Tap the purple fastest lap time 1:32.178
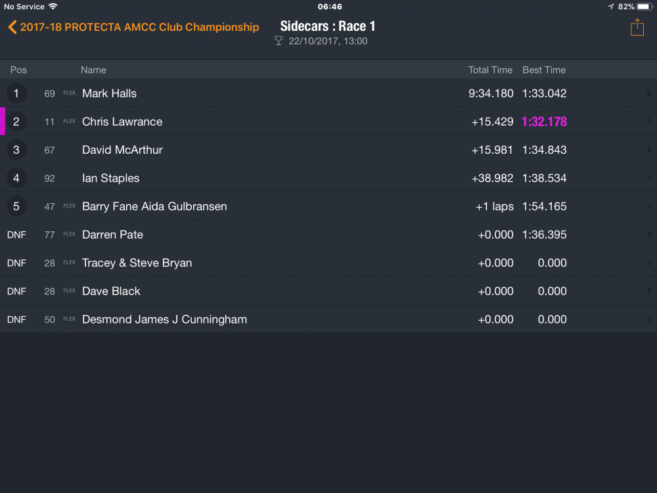 click(x=544, y=122)
